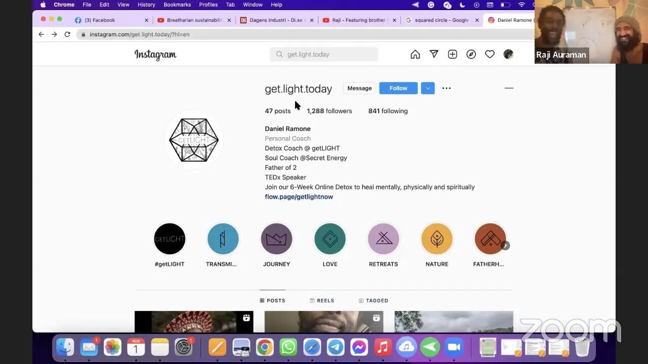648x364 pixels.
Task: Open the third post thumbnail with landscape
Action: pos(454,322)
